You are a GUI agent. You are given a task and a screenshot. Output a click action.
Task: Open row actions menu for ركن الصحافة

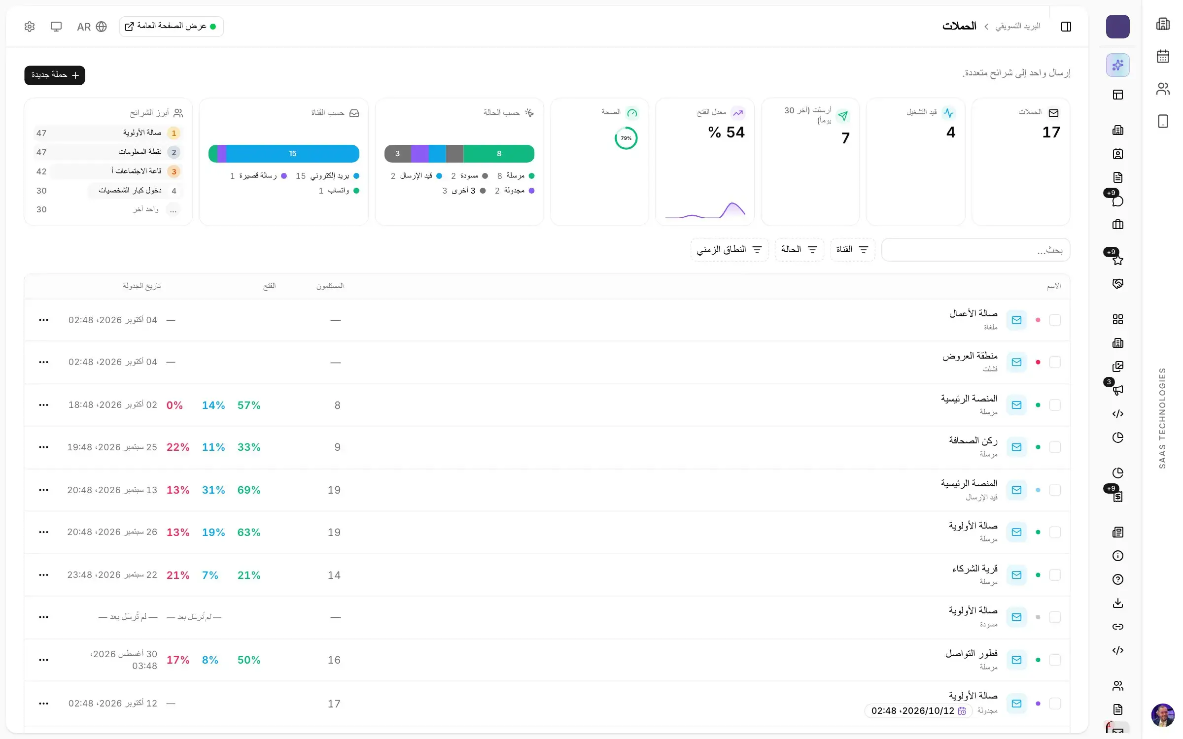pyautogui.click(x=43, y=447)
